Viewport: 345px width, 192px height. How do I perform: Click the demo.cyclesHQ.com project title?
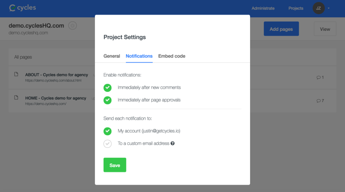[x=36, y=26]
